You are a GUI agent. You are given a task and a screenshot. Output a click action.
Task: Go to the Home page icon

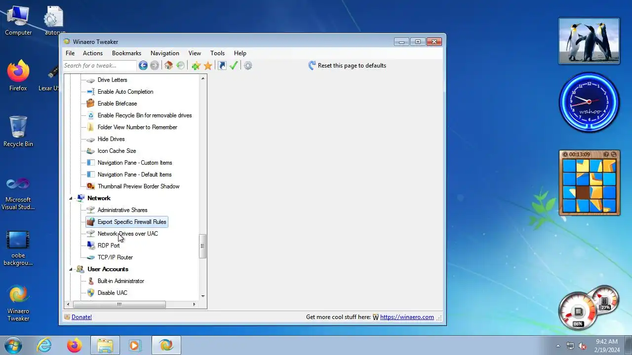click(168, 66)
